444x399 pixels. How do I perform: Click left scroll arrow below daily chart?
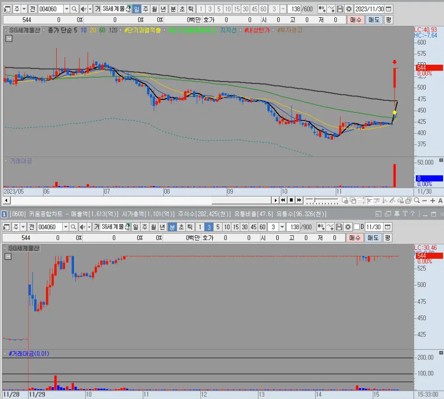pos(6,200)
